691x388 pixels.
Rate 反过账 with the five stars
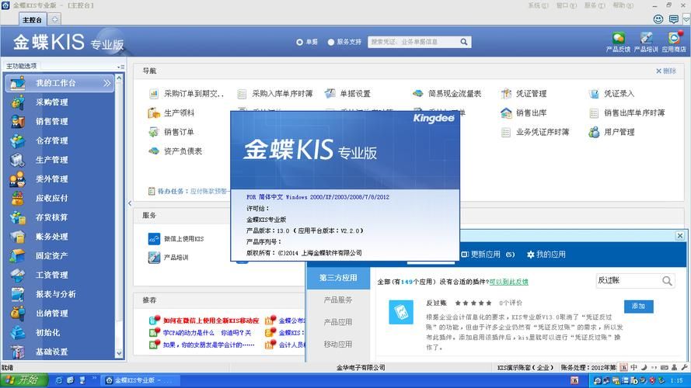tap(473, 303)
